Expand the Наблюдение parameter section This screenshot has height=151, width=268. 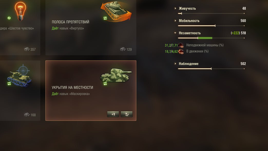click(175, 63)
